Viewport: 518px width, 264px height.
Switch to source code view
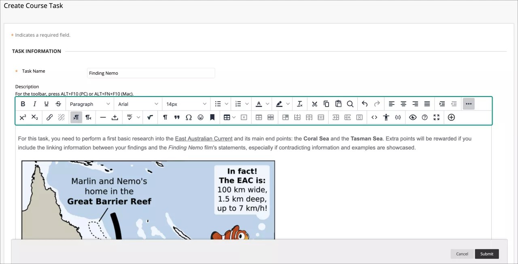tap(374, 117)
